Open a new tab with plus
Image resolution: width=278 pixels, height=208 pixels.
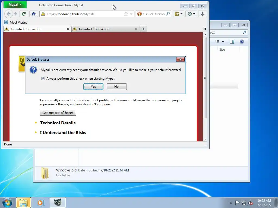pyautogui.click(x=143, y=29)
